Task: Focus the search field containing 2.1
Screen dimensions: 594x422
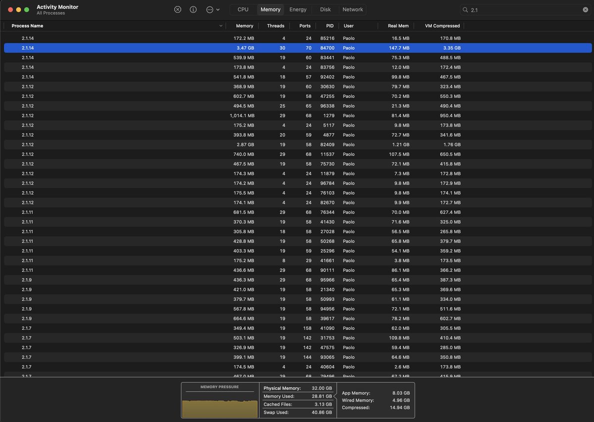Action: (x=526, y=9)
